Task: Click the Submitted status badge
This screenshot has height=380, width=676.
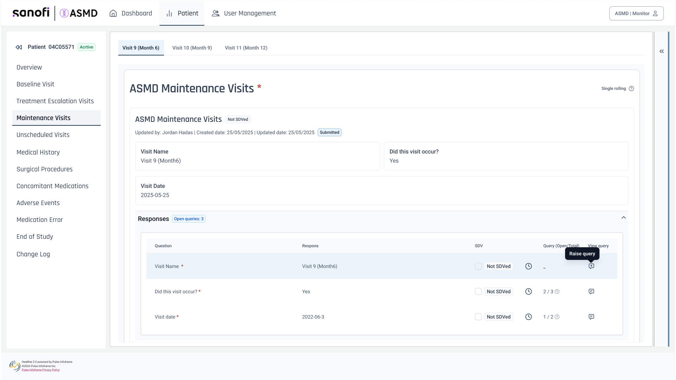Action: tap(330, 132)
